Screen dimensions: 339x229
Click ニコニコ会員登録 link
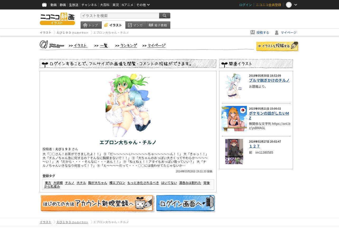coord(269,5)
